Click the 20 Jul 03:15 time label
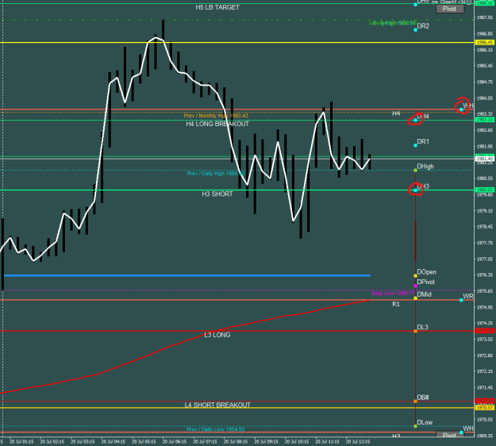The image size is (496, 446). [x=83, y=441]
